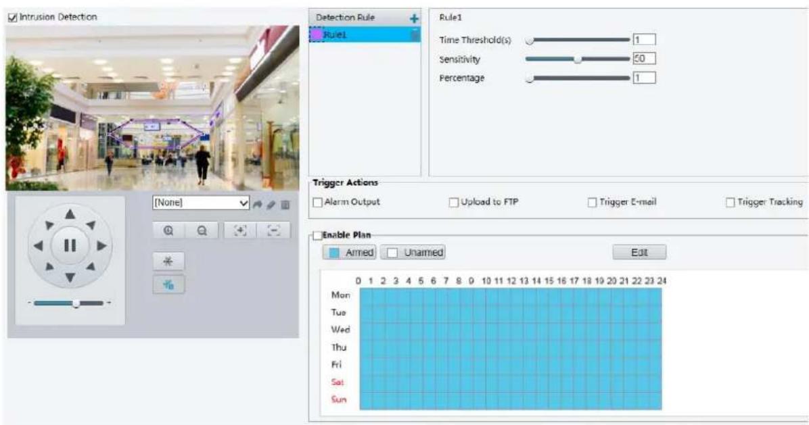The height and width of the screenshot is (425, 809).
Task: Click the PTZ up arrow
Action: point(70,214)
